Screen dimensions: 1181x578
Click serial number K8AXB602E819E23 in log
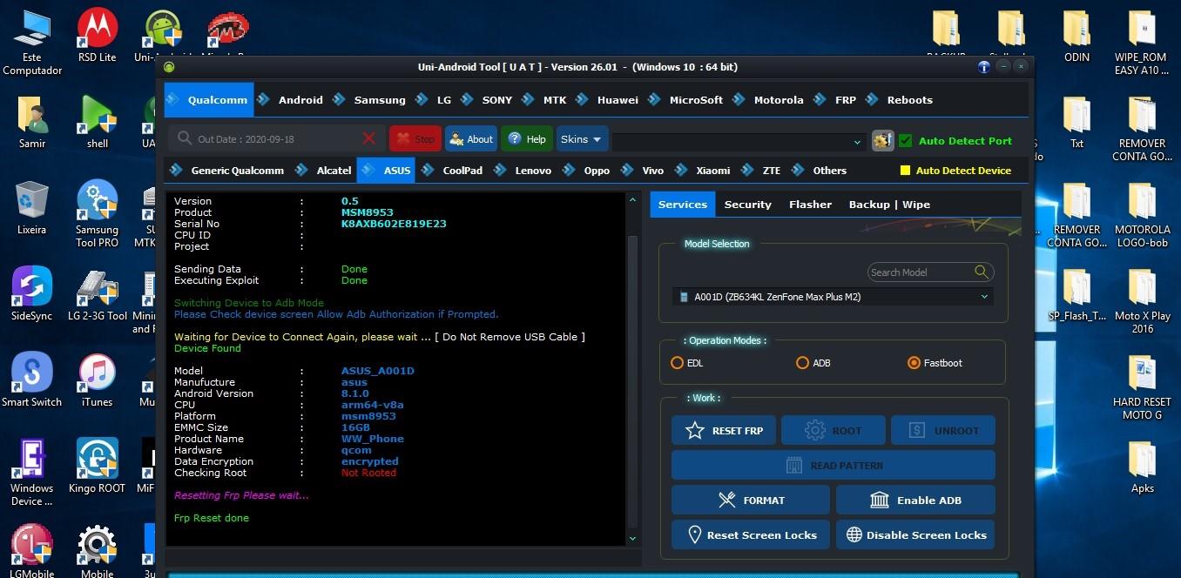[x=394, y=224]
